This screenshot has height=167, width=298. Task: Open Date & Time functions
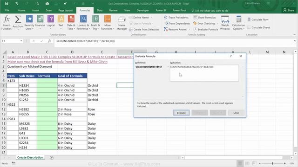click(71, 23)
